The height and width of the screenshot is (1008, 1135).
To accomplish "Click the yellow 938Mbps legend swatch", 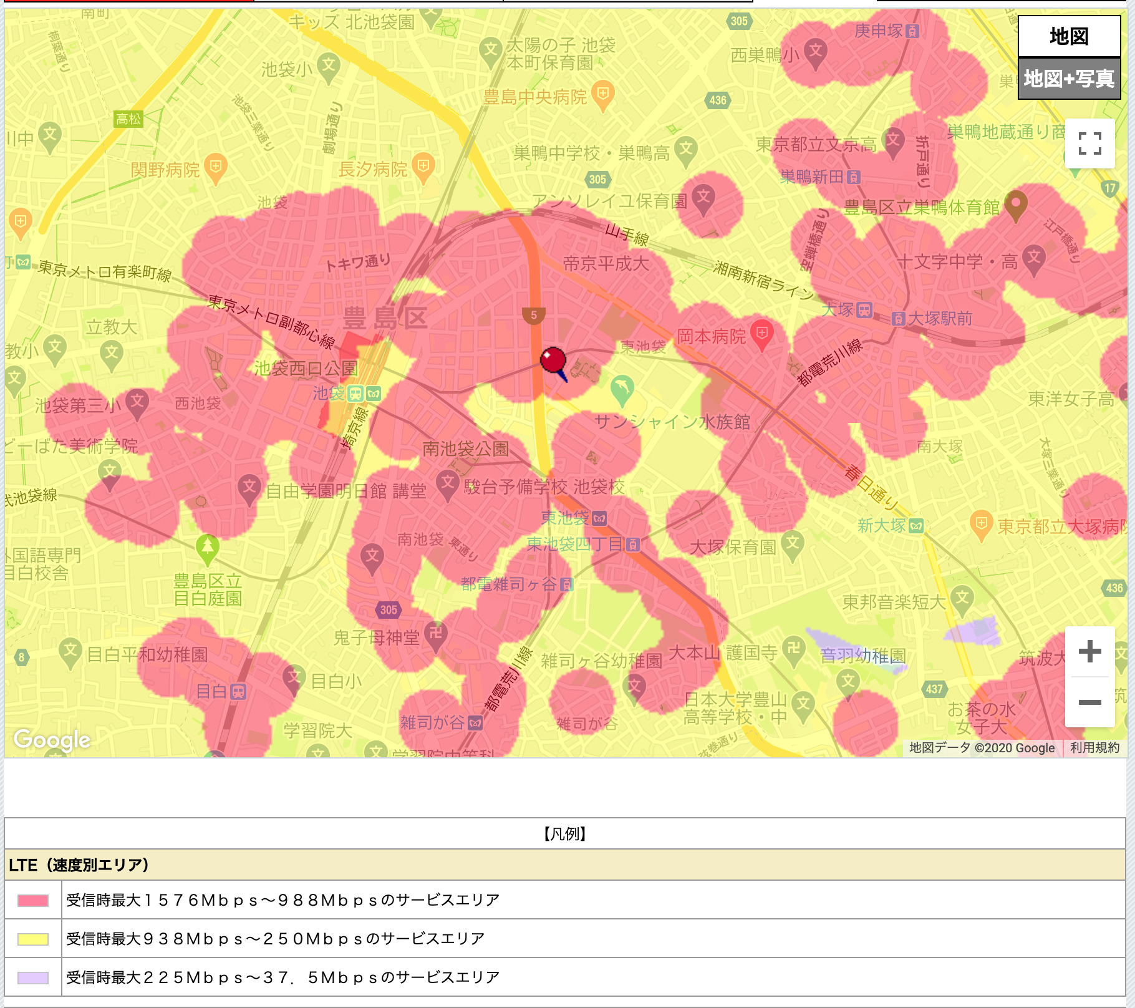I will point(33,939).
